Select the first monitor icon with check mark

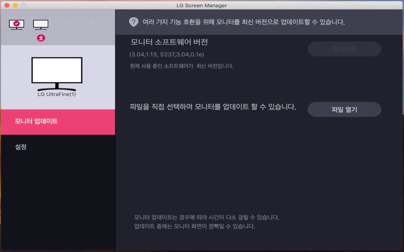click(x=17, y=25)
